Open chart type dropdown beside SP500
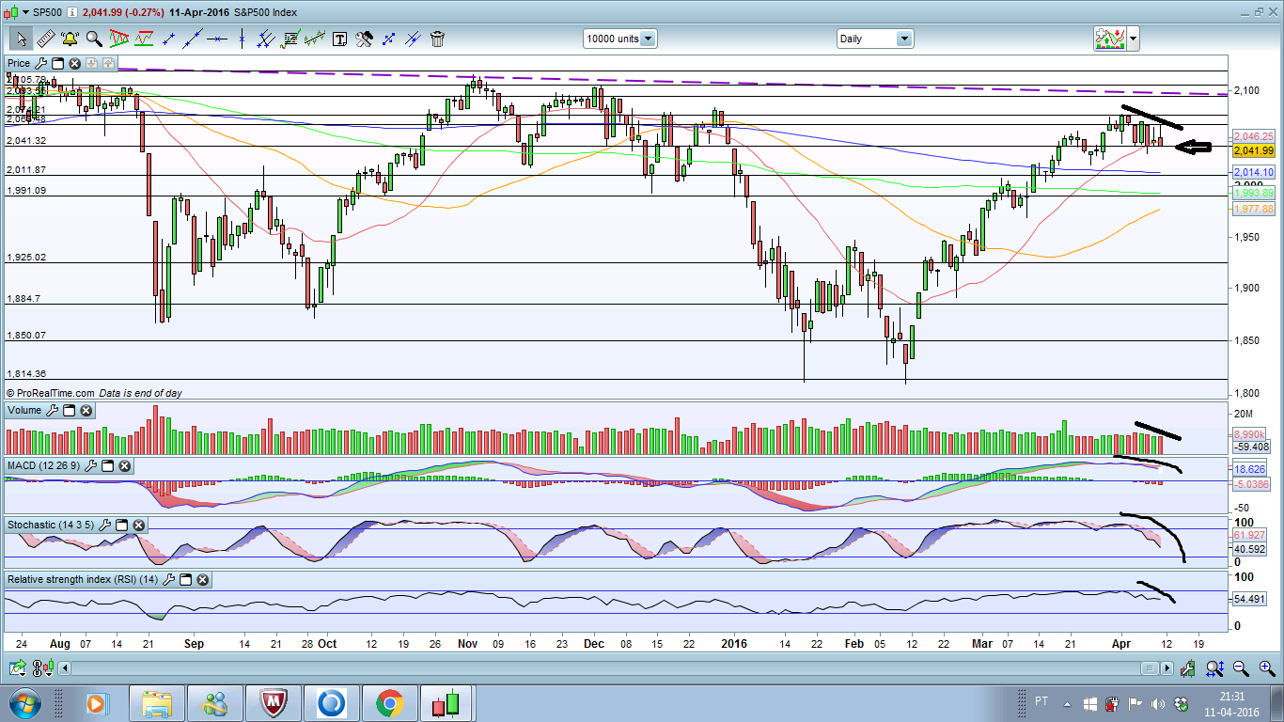This screenshot has width=1284, height=722. 25,12
